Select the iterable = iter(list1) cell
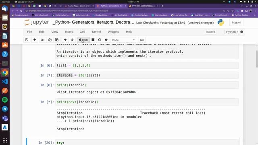Screen dimensions: 258x145 [x=147, y=75]
